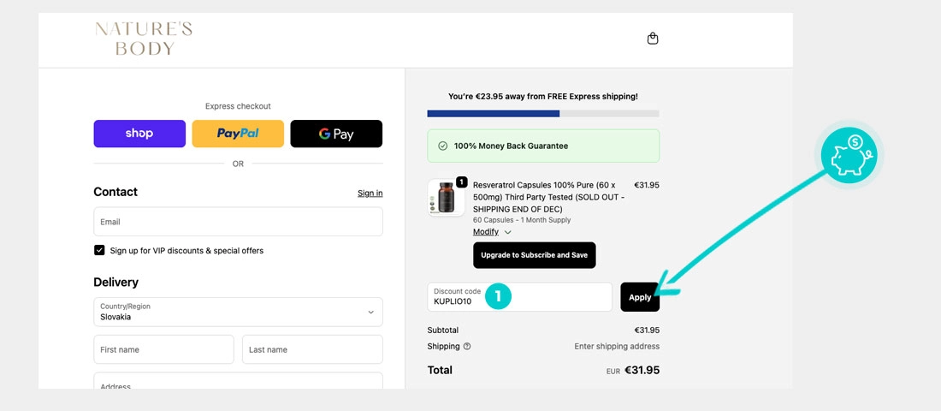The height and width of the screenshot is (411, 941).
Task: Click the Nature's Body logo
Action: (144, 39)
